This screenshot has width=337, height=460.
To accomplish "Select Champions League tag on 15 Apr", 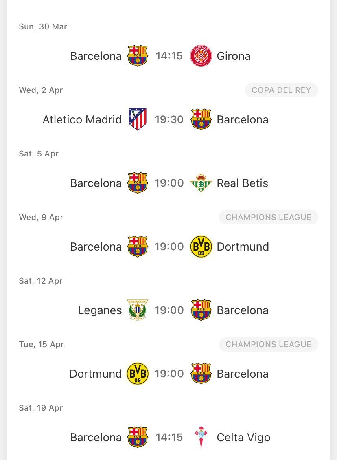I will pyautogui.click(x=269, y=344).
